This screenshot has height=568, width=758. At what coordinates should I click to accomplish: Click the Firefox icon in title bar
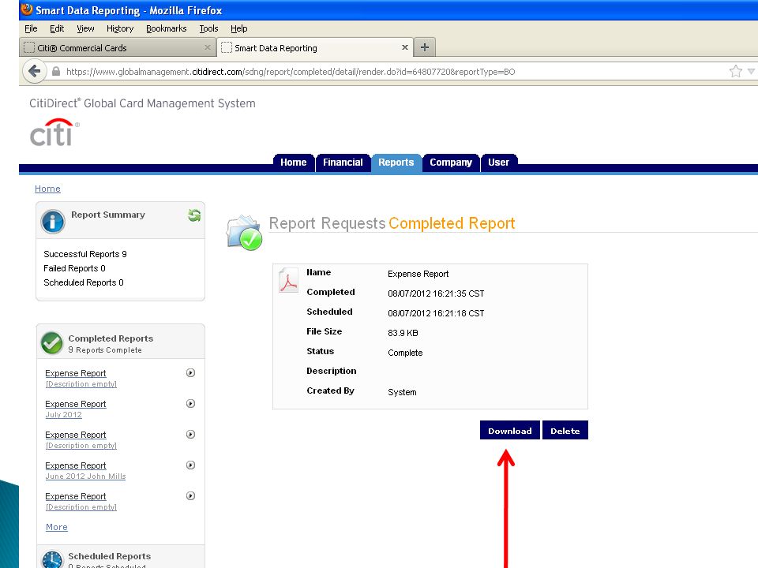[27, 9]
